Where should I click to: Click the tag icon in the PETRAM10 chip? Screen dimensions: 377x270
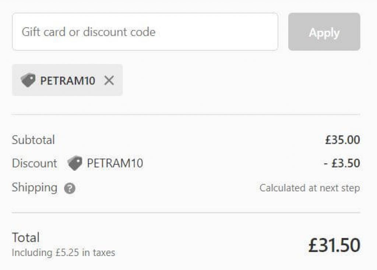point(28,80)
